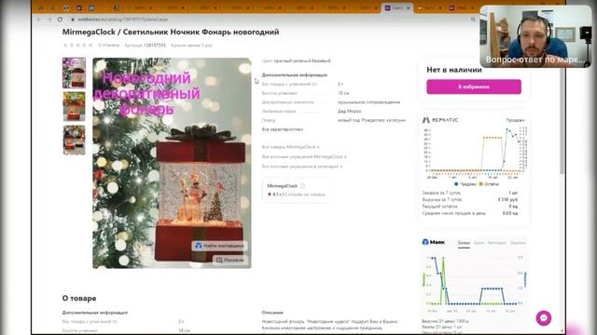Open the red pinned tab after the eye icon
Image resolution: width=597 pixels, height=335 pixels.
78,8
